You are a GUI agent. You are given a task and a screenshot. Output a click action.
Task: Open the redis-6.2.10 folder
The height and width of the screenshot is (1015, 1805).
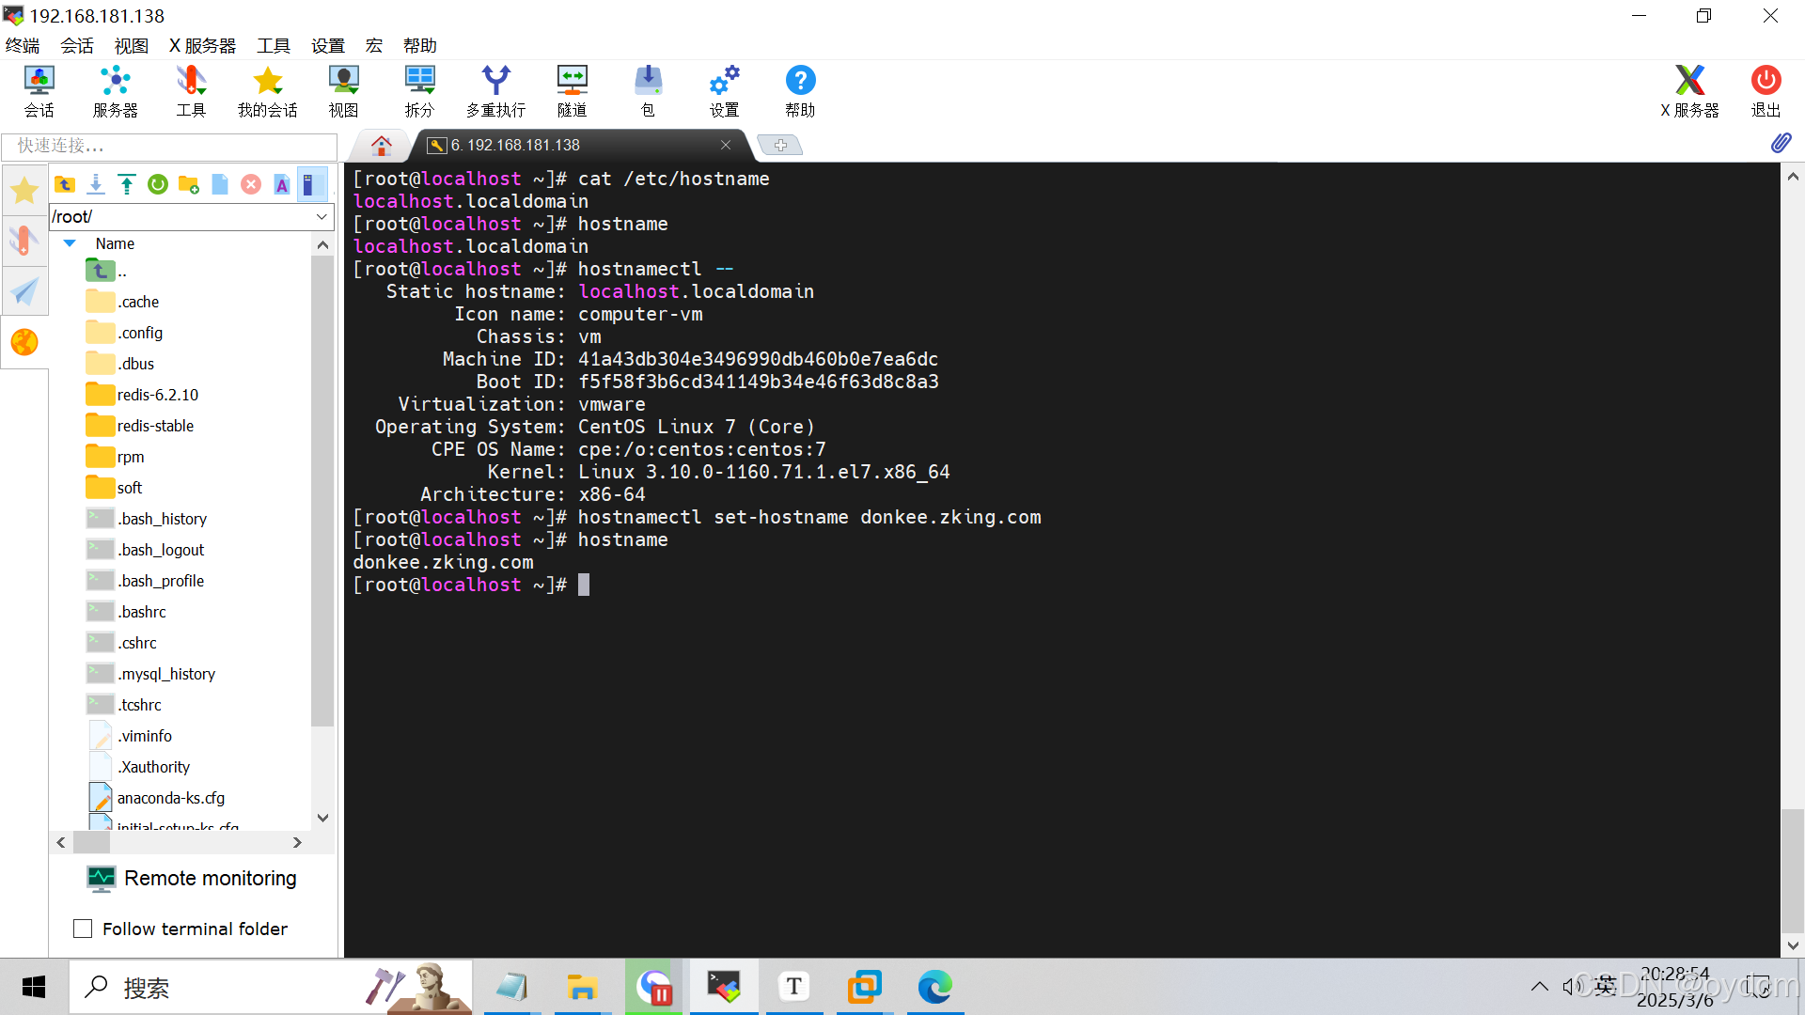click(157, 395)
